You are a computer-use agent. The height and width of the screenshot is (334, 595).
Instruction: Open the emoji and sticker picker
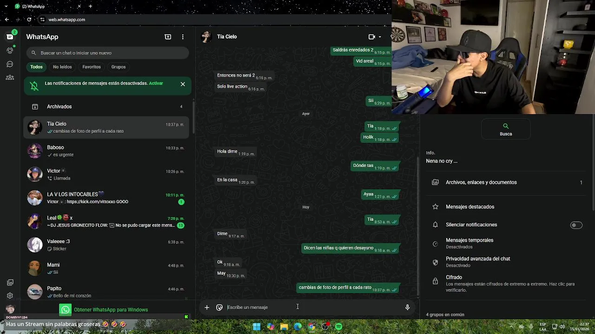pyautogui.click(x=219, y=307)
